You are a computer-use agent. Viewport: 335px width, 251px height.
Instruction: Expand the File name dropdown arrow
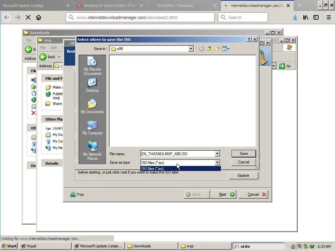coord(217,154)
